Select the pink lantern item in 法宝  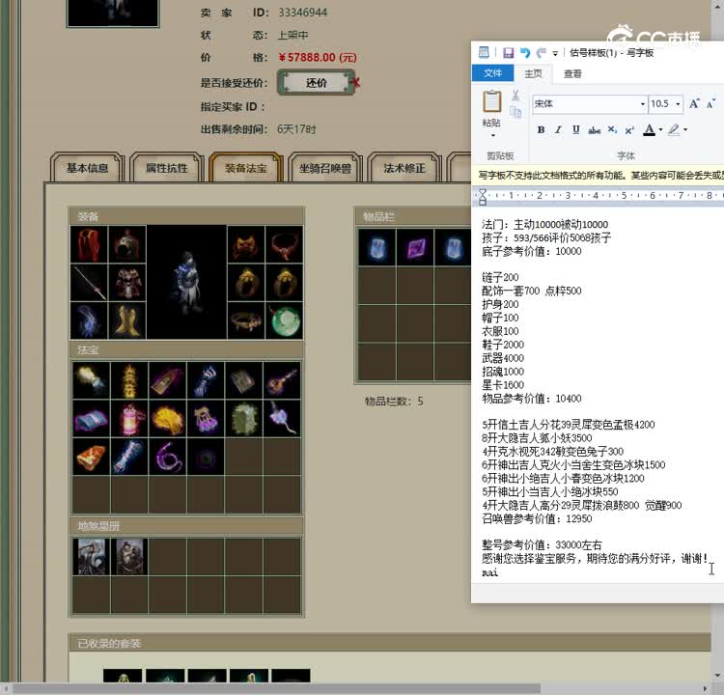[129, 419]
